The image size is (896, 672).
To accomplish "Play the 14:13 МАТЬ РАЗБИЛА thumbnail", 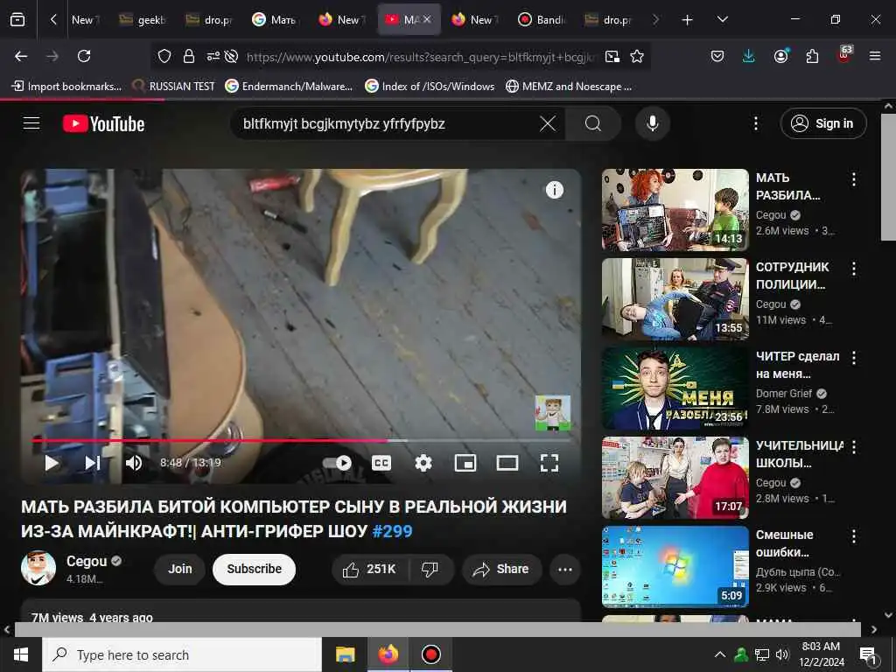I will [x=675, y=209].
